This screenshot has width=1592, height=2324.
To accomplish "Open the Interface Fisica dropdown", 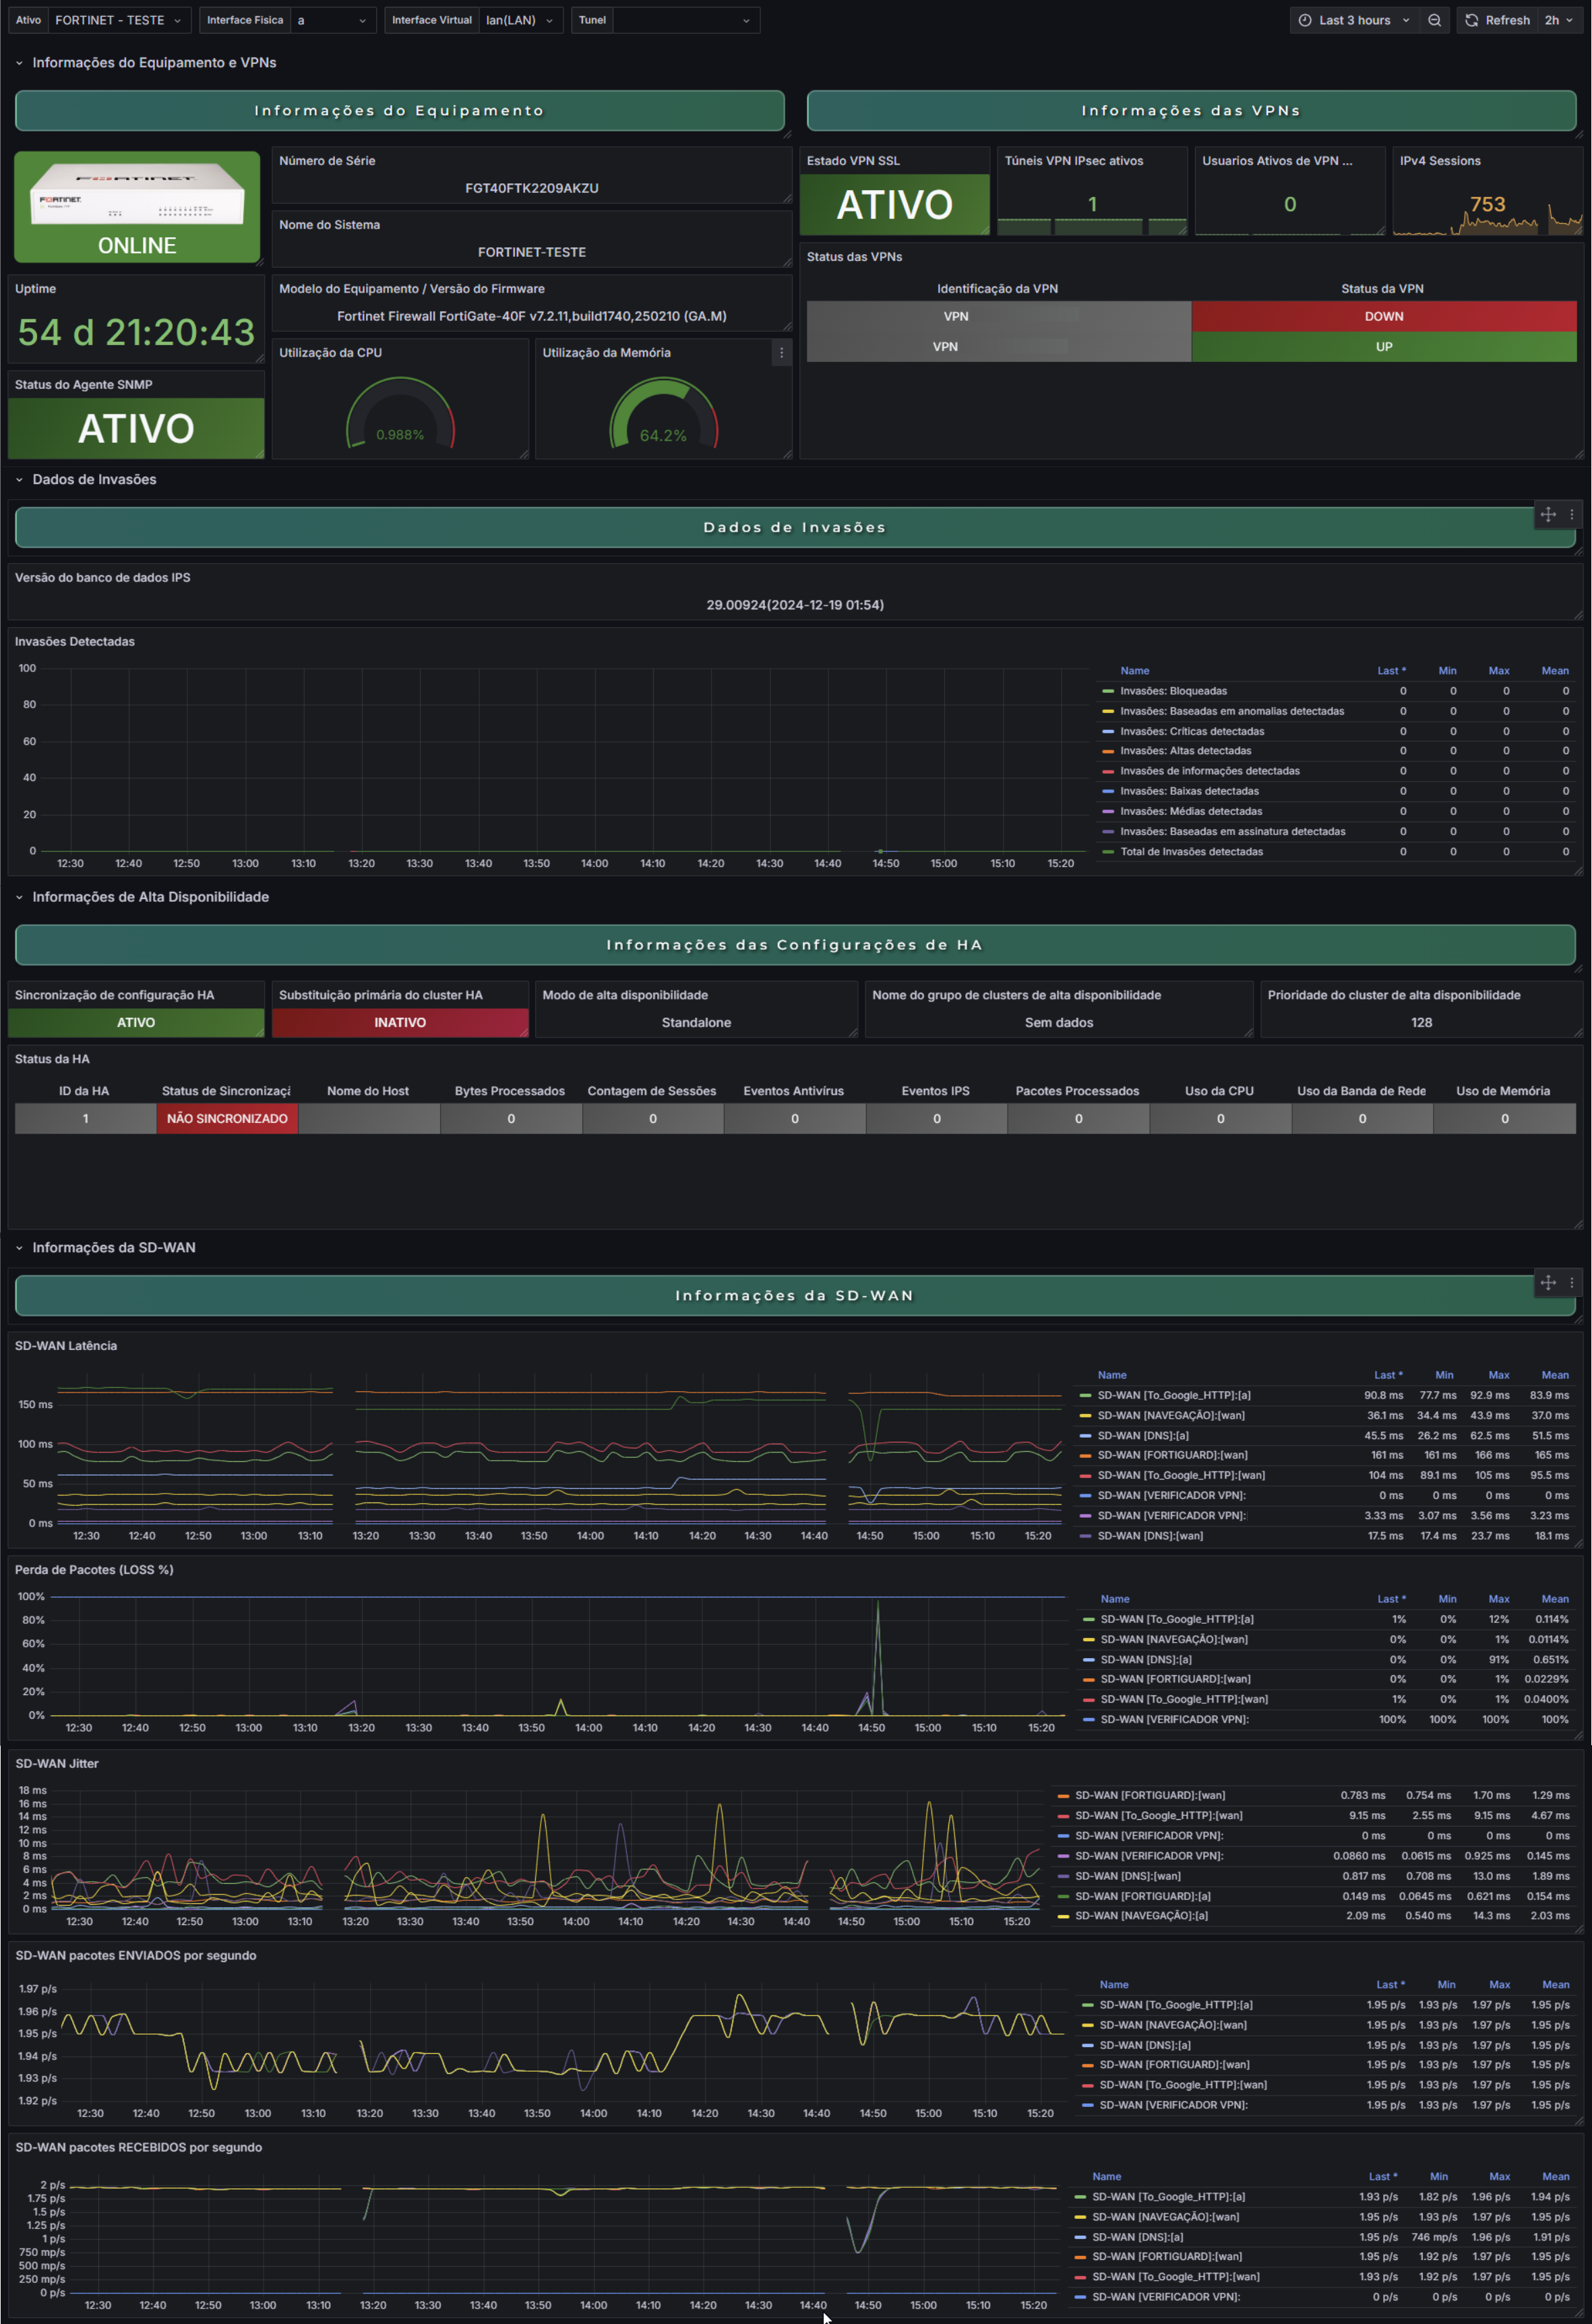I will click(x=333, y=20).
